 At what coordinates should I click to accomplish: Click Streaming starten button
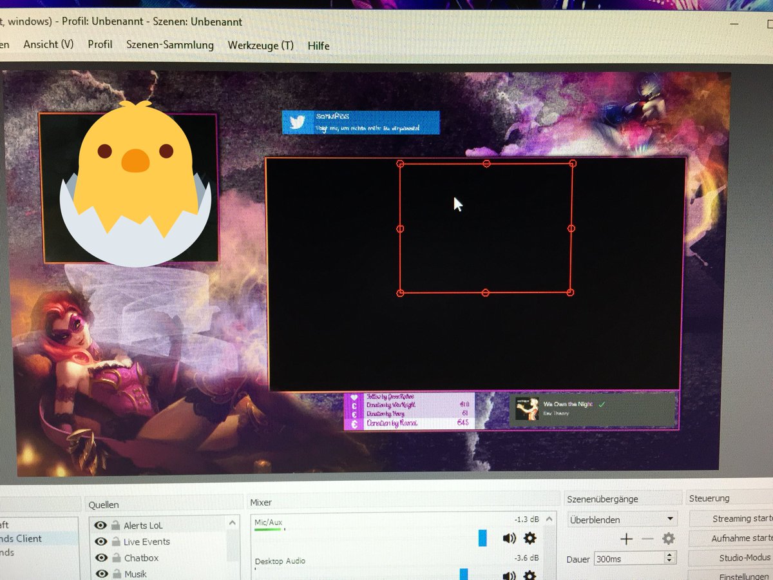(732, 519)
